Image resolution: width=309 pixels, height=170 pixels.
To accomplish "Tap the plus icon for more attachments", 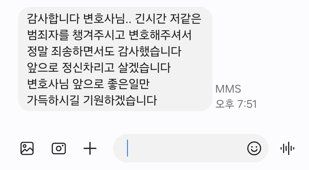I will pyautogui.click(x=90, y=148).
